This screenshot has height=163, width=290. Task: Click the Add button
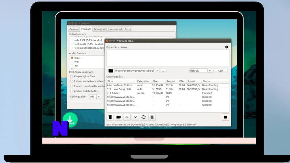click(220, 70)
